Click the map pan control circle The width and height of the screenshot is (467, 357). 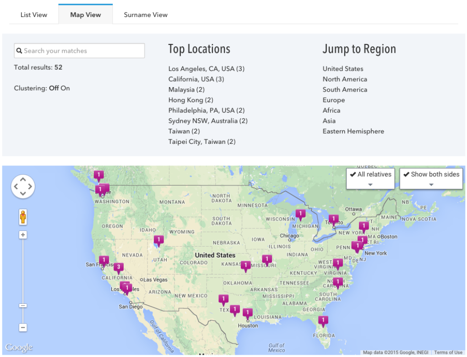point(23,187)
